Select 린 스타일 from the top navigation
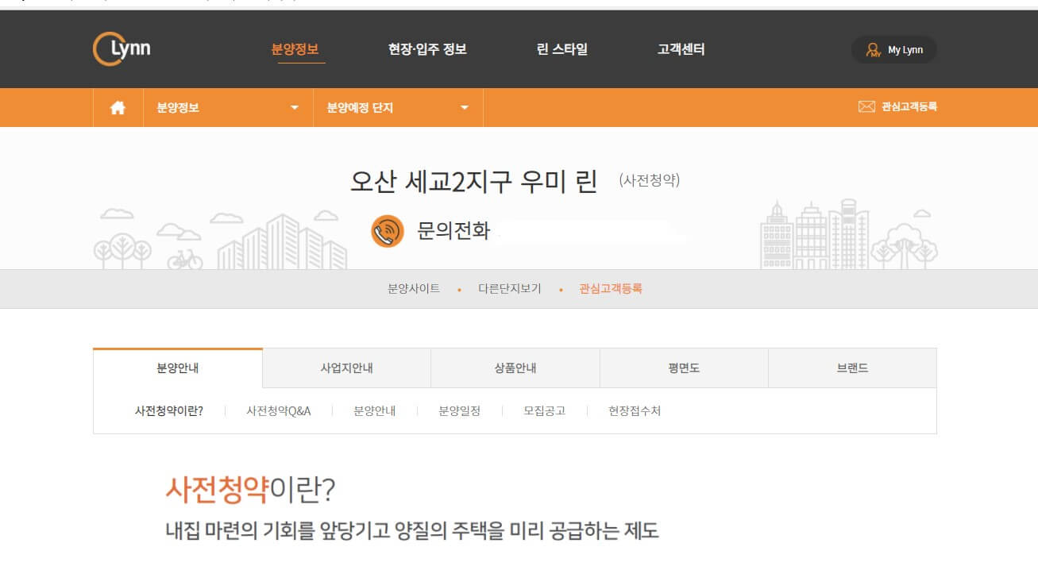Image resolution: width=1038 pixels, height=570 pixels. point(563,48)
